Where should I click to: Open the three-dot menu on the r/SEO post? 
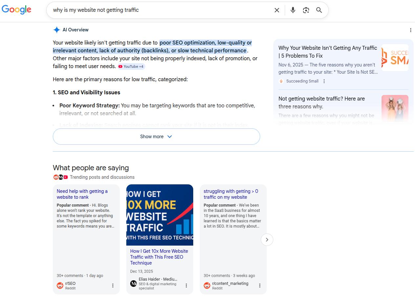[113, 285]
